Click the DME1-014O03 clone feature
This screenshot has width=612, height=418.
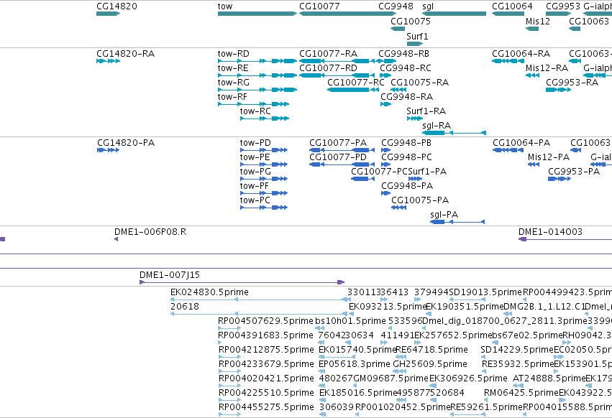pyautogui.click(x=565, y=239)
